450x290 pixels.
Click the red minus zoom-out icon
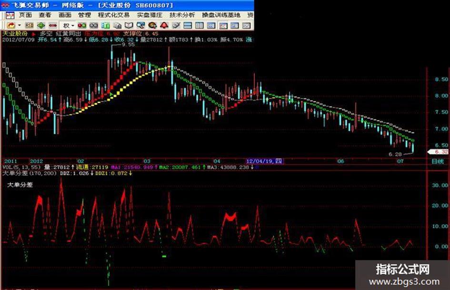point(53,26)
